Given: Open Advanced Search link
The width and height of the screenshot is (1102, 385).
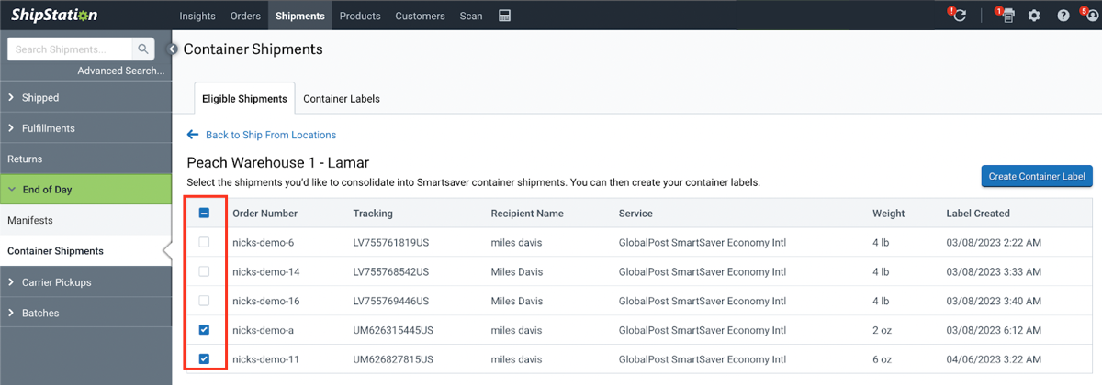Looking at the screenshot, I should (121, 71).
